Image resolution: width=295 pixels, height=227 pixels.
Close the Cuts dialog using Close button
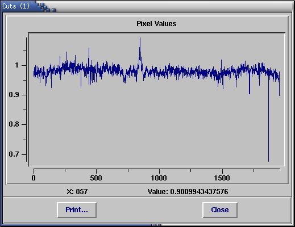[x=220, y=210]
